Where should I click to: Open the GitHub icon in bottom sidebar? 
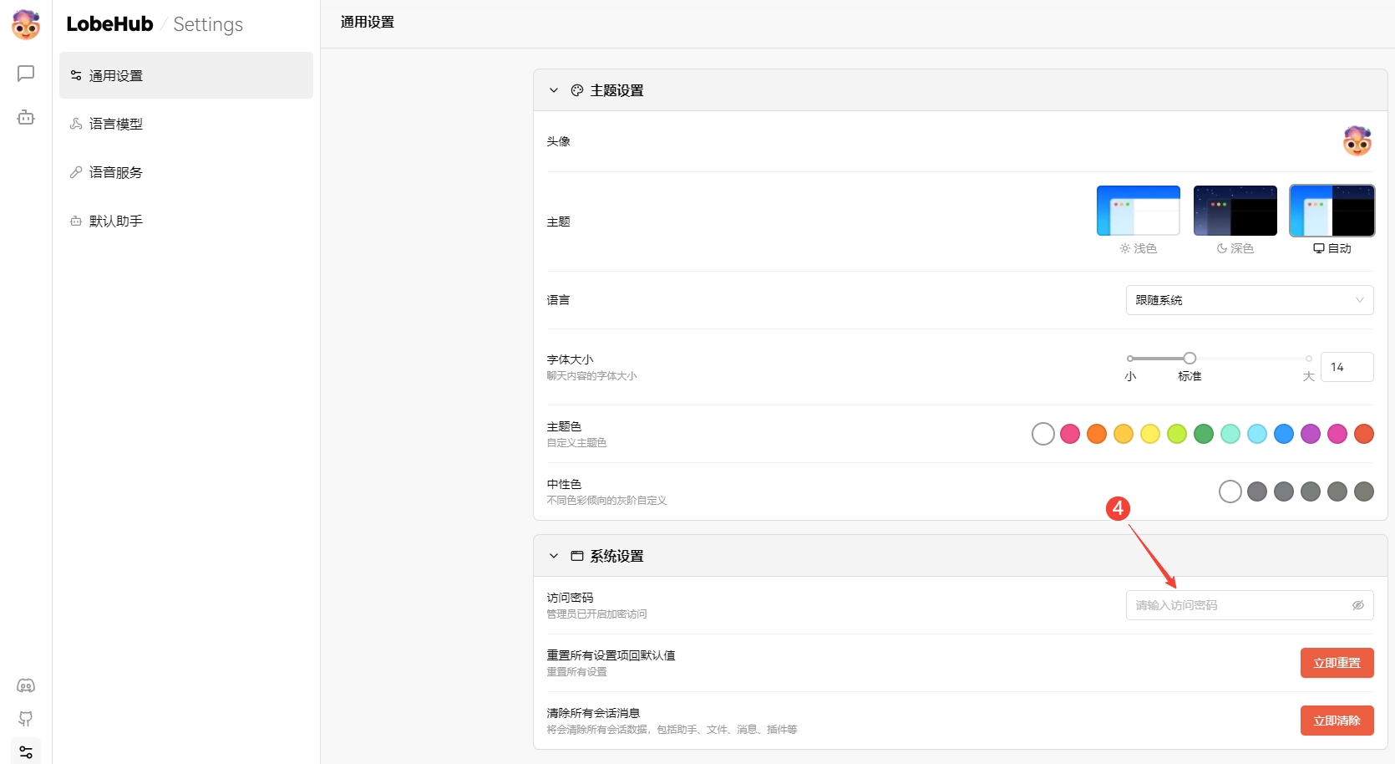[26, 719]
